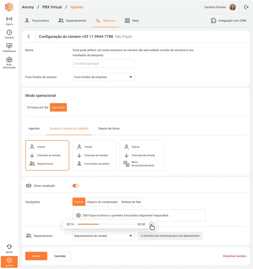Open the Departamentos tab
253x269 pixels.
[x=72, y=21]
